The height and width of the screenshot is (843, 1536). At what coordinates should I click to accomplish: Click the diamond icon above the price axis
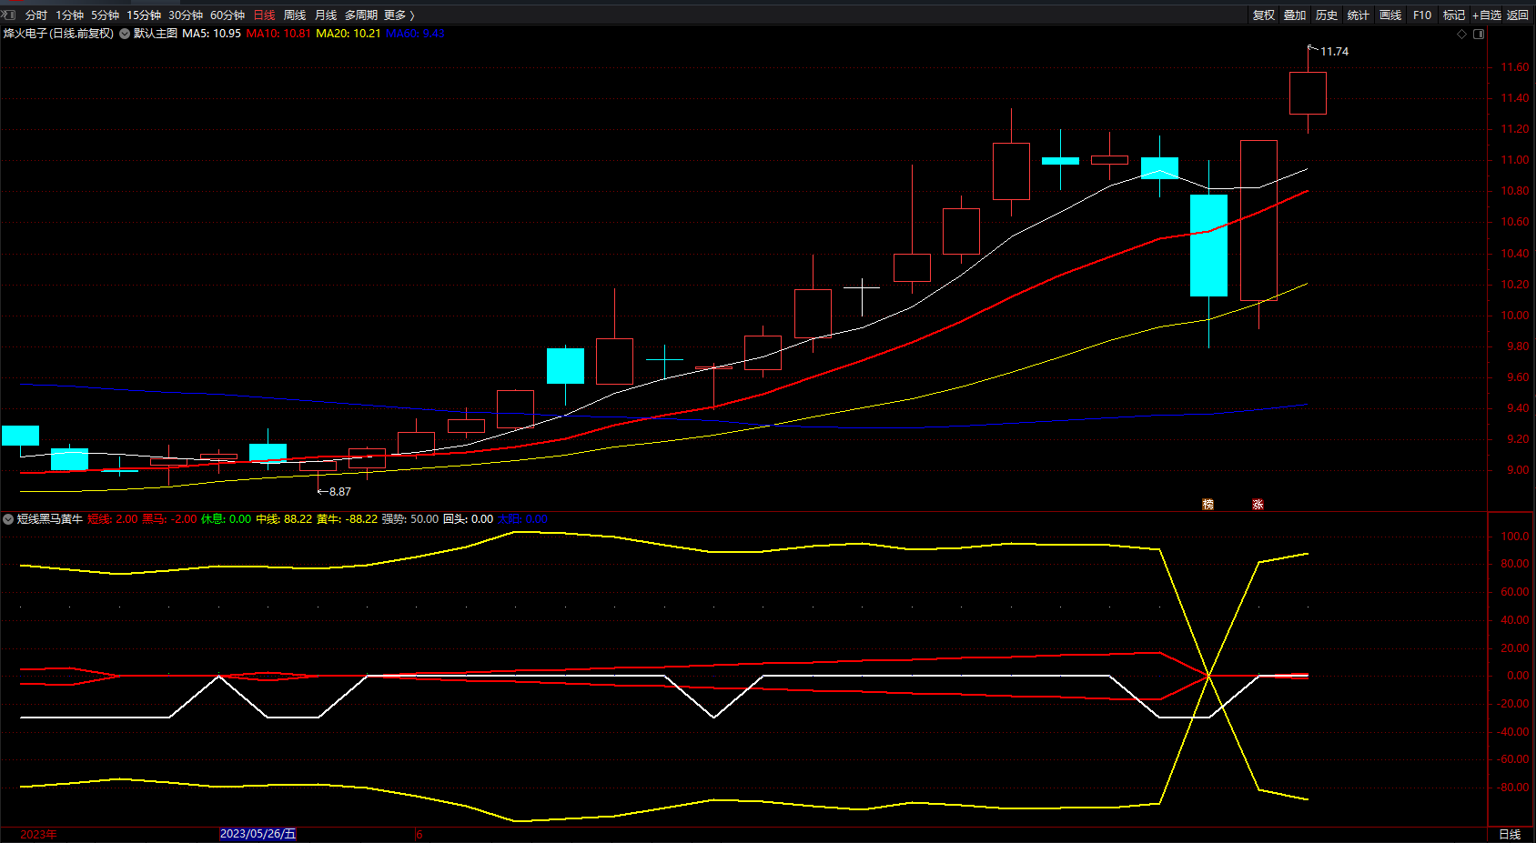coord(1462,35)
